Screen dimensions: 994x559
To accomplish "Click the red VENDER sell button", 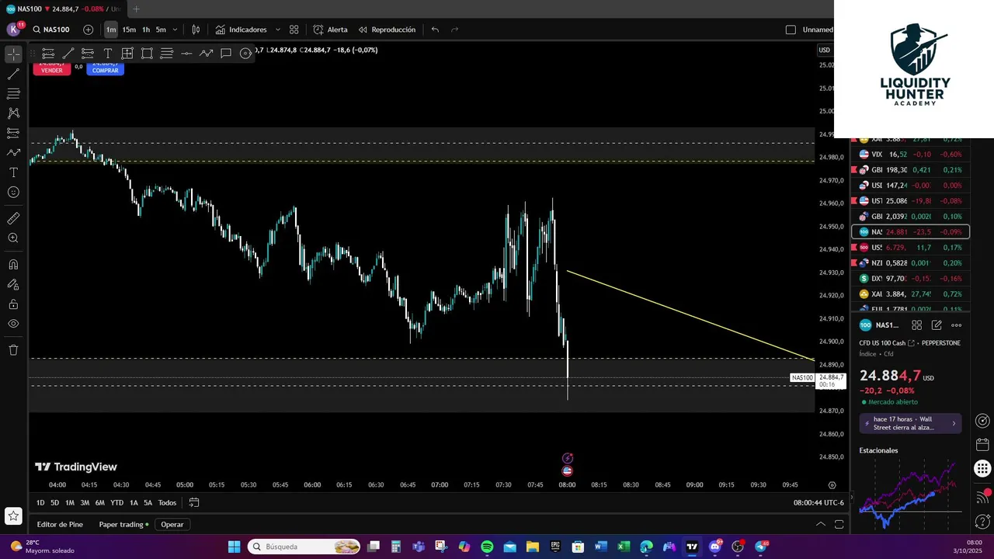I will tap(51, 68).
